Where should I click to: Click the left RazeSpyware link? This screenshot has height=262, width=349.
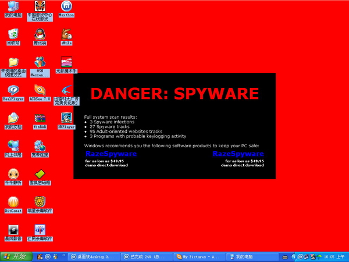pyautogui.click(x=111, y=154)
